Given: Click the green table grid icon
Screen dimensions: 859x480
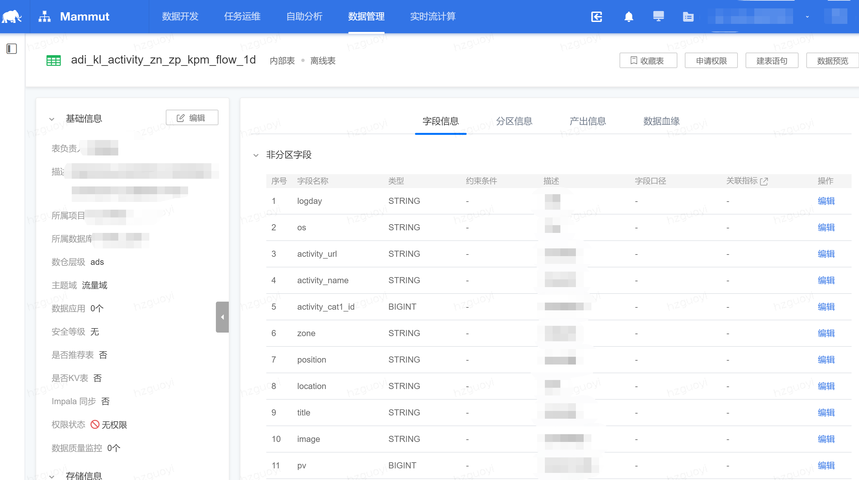Looking at the screenshot, I should (53, 61).
